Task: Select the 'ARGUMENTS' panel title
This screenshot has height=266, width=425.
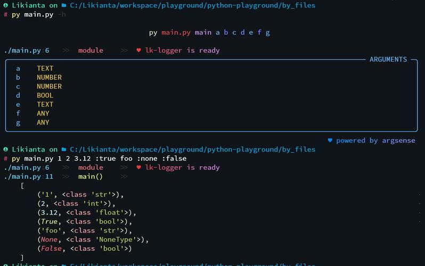Action: click(388, 60)
